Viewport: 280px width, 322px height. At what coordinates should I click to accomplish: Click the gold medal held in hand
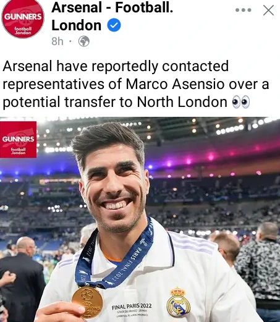87,302
